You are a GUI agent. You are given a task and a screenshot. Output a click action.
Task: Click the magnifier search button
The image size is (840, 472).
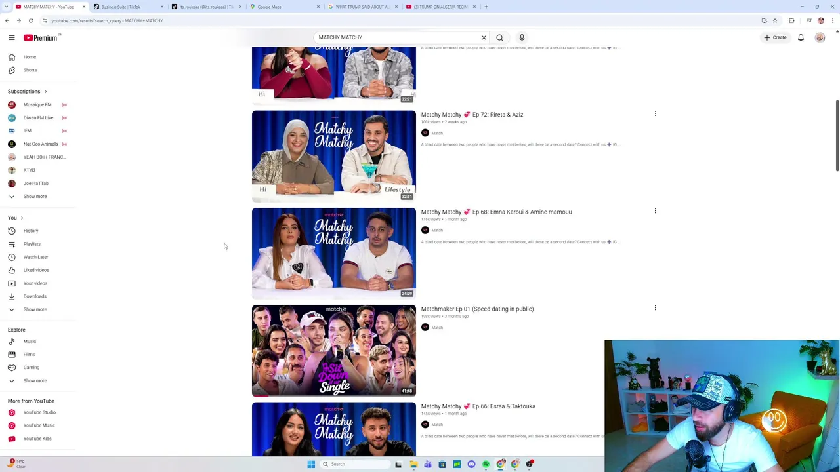(x=499, y=37)
